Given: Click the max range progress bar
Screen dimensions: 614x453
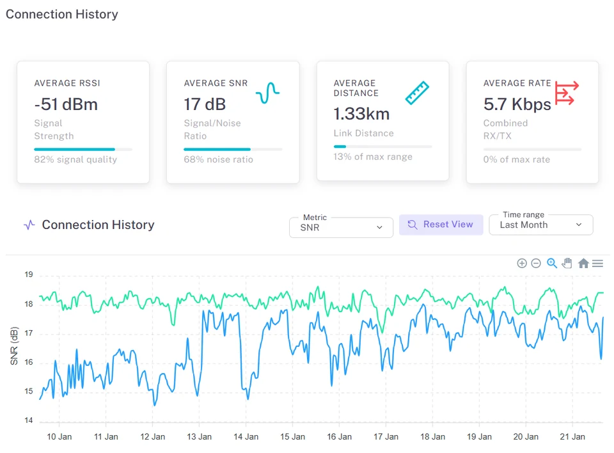Looking at the screenshot, I should 382,147.
